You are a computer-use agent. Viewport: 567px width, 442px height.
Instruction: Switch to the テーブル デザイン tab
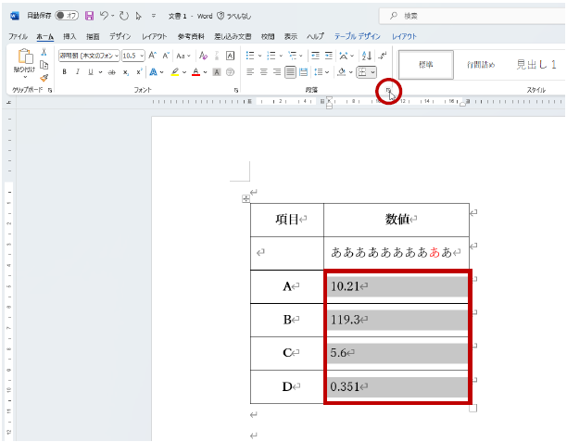356,35
